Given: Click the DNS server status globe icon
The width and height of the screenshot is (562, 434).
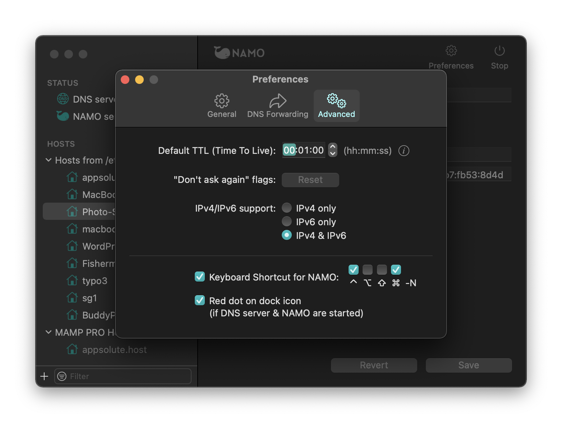Looking at the screenshot, I should [63, 99].
